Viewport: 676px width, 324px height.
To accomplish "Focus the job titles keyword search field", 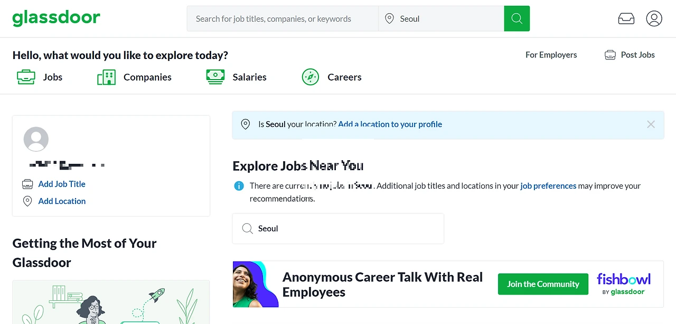I will pos(283,19).
